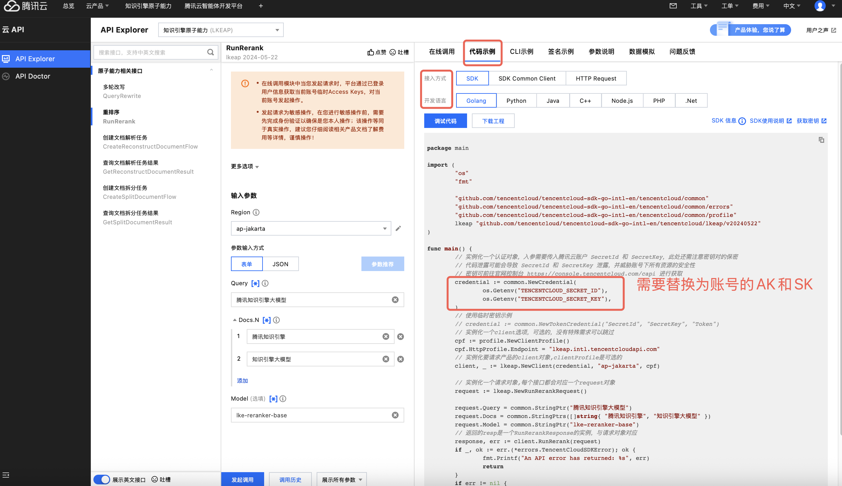The height and width of the screenshot is (486, 842).
Task: Open the 知识引擎原子能力 (LKEAP) product dropdown
Action: (x=221, y=30)
